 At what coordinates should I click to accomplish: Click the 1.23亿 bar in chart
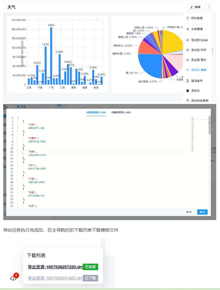46,66
